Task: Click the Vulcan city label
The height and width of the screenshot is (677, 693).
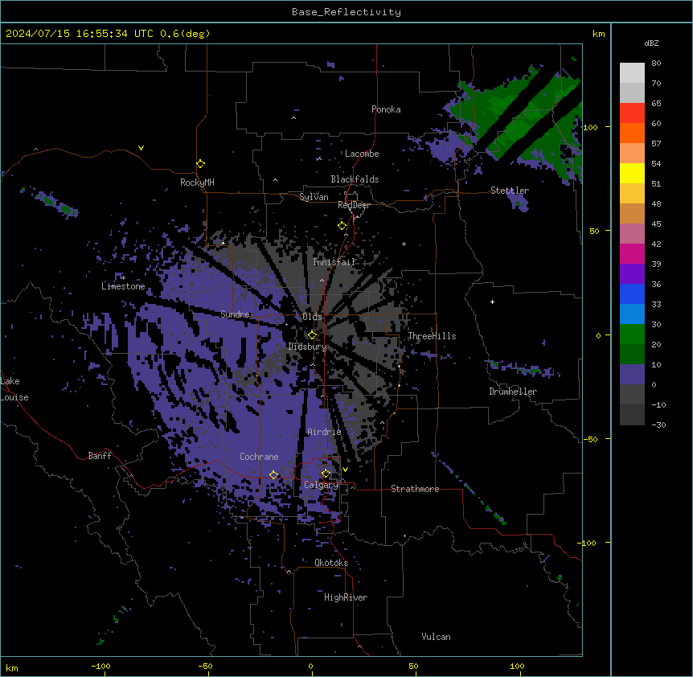Action: (x=436, y=637)
